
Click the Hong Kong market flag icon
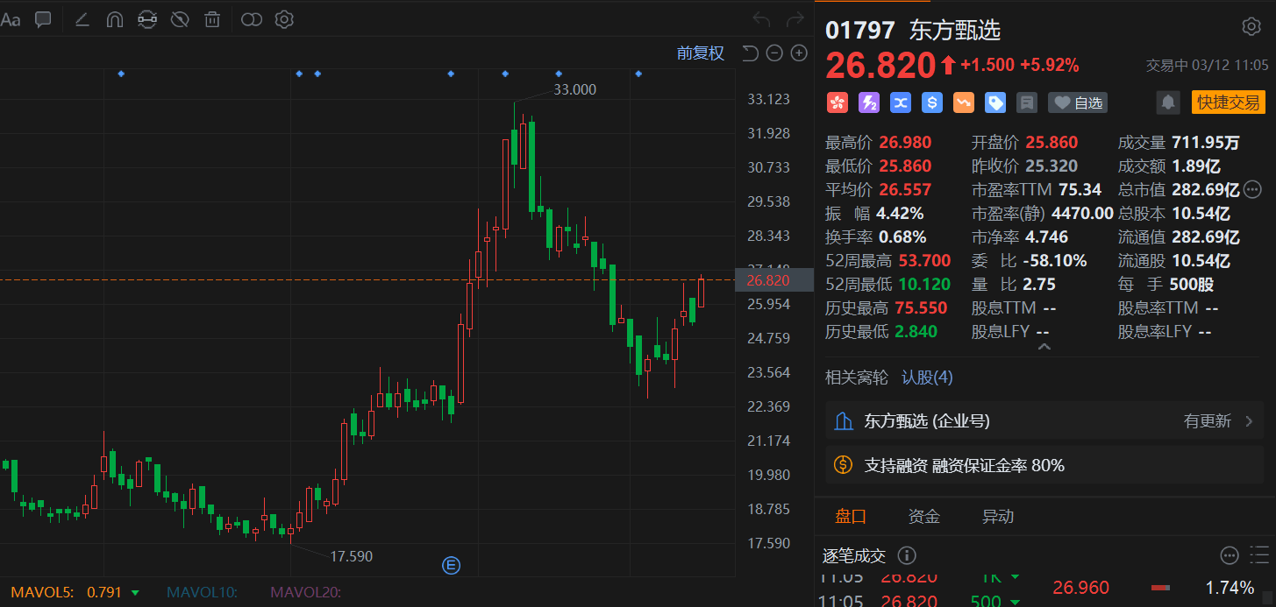point(838,102)
